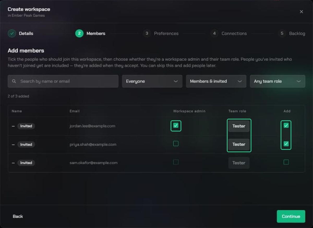
Task: Click the Team role column header
Action: pos(237,111)
